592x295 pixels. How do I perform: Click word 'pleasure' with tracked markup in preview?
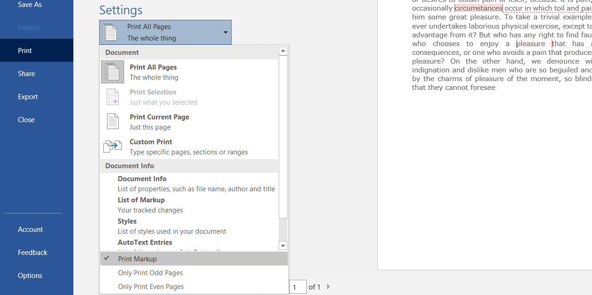(x=531, y=44)
